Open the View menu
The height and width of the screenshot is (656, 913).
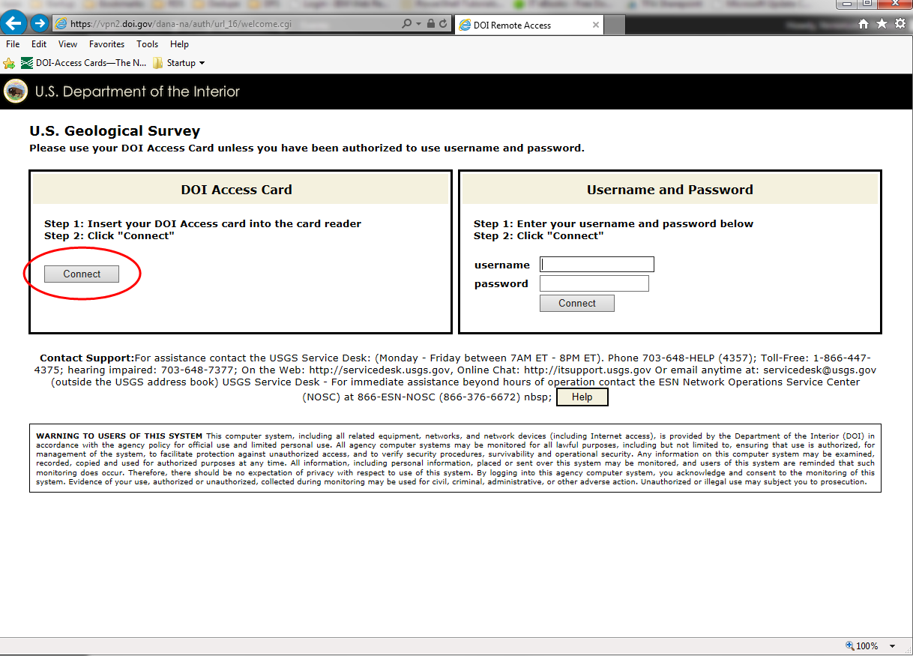tap(68, 44)
